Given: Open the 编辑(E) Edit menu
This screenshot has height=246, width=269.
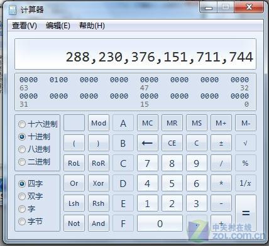Looking at the screenshot, I should click(58, 26).
